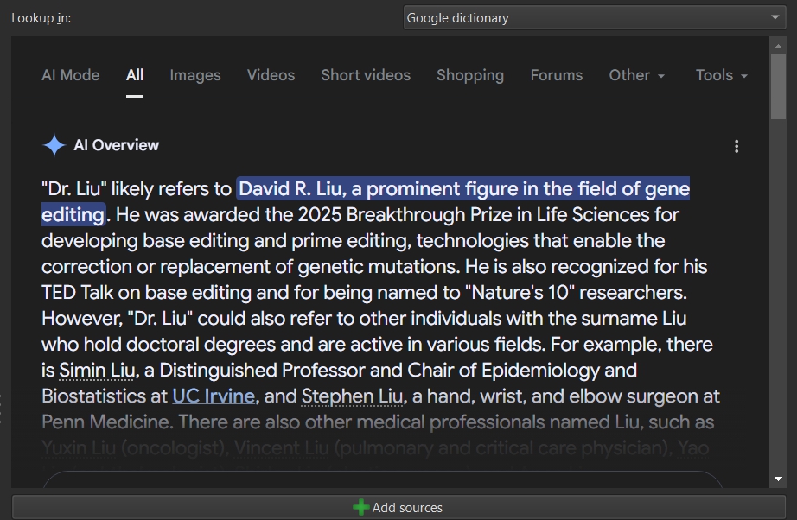Switch to the AI Mode tab
The image size is (797, 520).
(70, 75)
